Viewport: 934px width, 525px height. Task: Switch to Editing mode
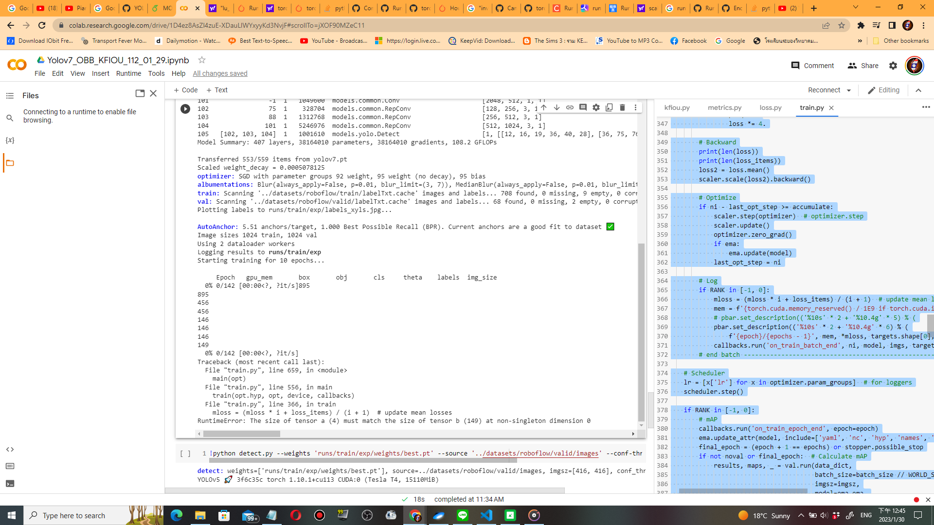884,90
